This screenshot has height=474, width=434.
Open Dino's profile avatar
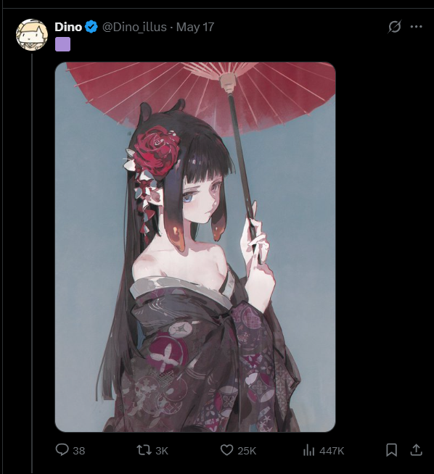tap(32, 35)
